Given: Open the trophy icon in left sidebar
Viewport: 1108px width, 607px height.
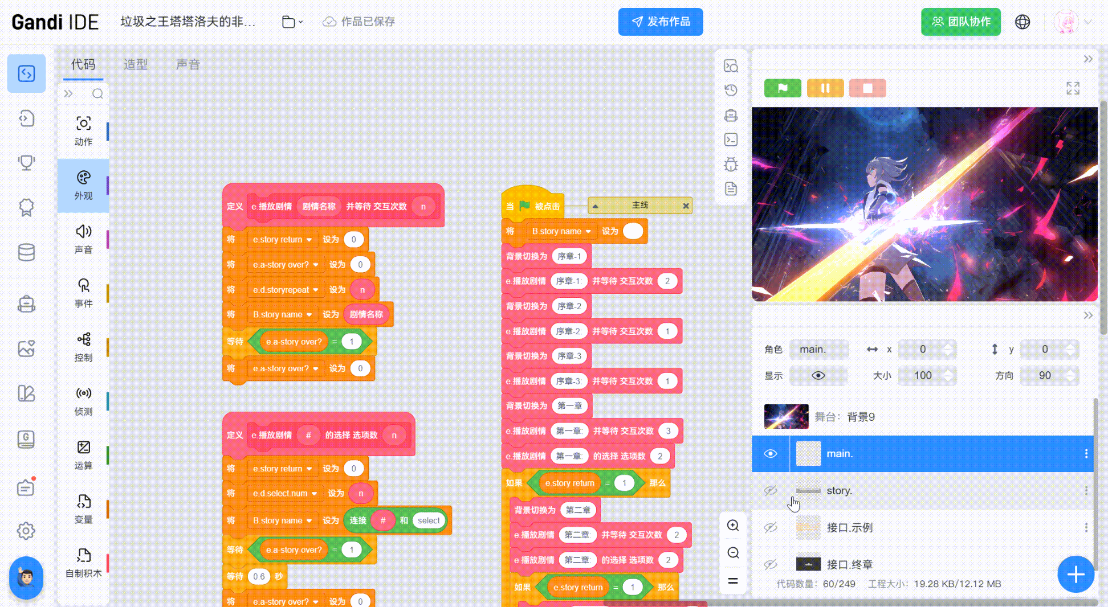Looking at the screenshot, I should [x=26, y=163].
